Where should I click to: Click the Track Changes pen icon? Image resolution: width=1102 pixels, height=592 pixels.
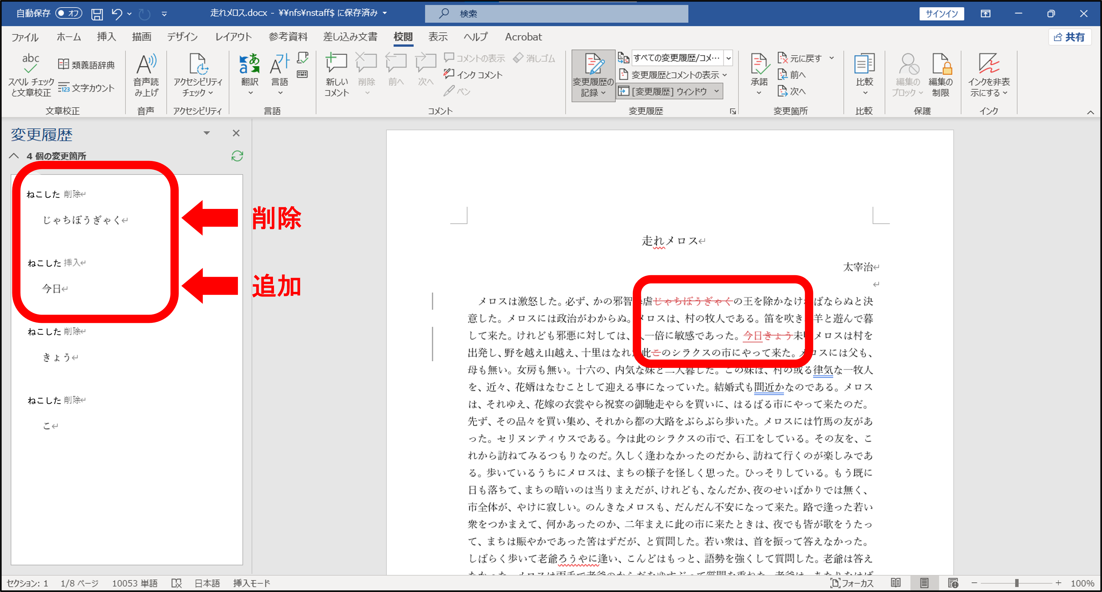pos(593,64)
